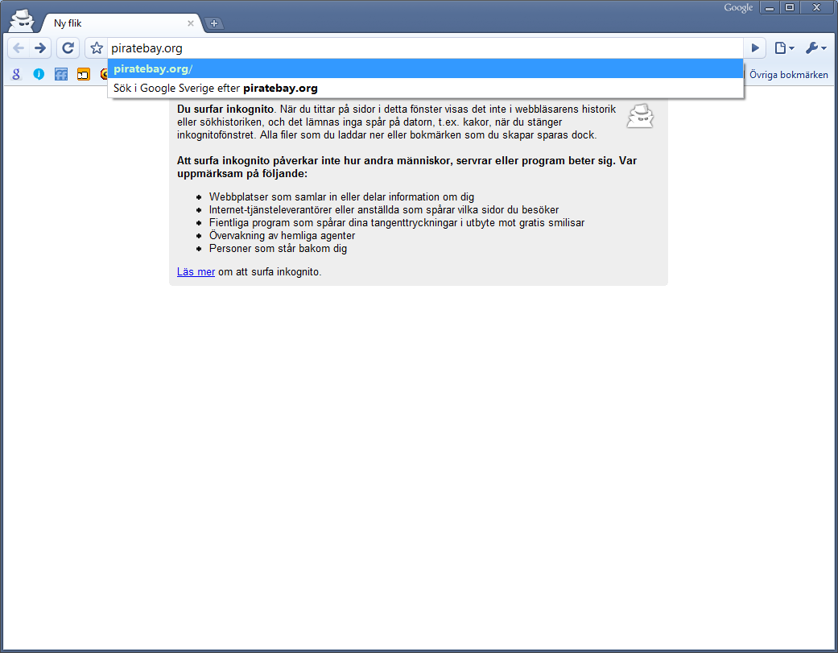The width and height of the screenshot is (838, 653).
Task: Maximize the browser window
Action: pyautogui.click(x=790, y=7)
